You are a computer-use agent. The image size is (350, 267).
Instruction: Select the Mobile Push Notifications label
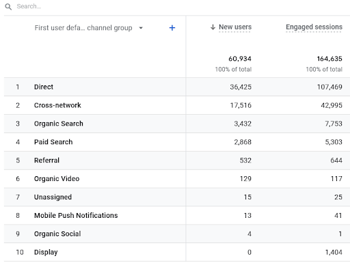pyautogui.click(x=76, y=215)
